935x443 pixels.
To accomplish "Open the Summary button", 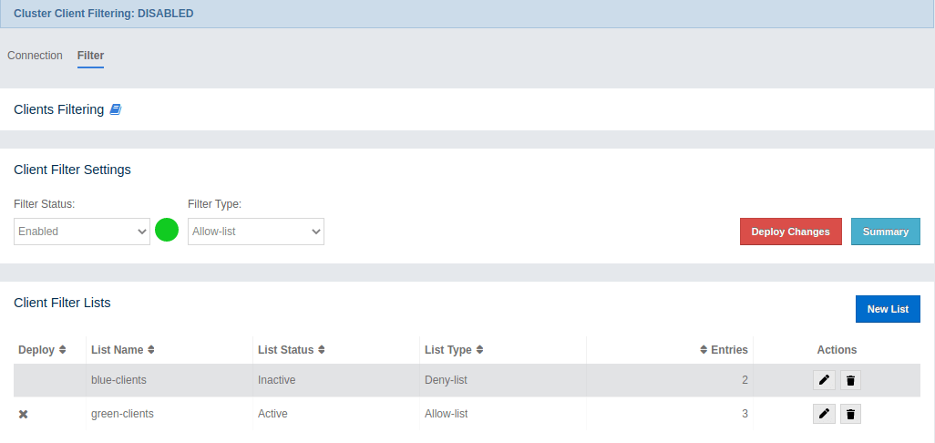I will tap(885, 232).
